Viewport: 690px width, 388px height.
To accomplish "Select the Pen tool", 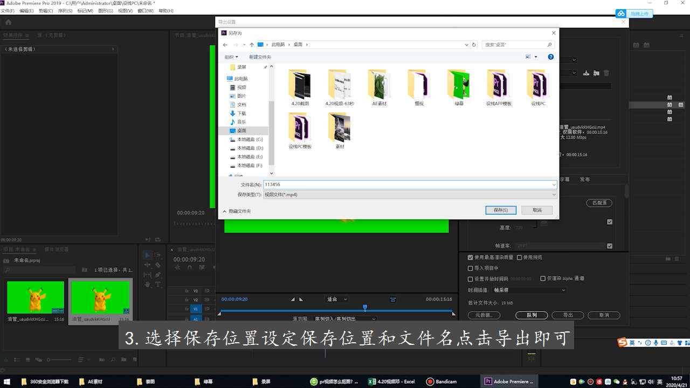I will click(x=158, y=274).
